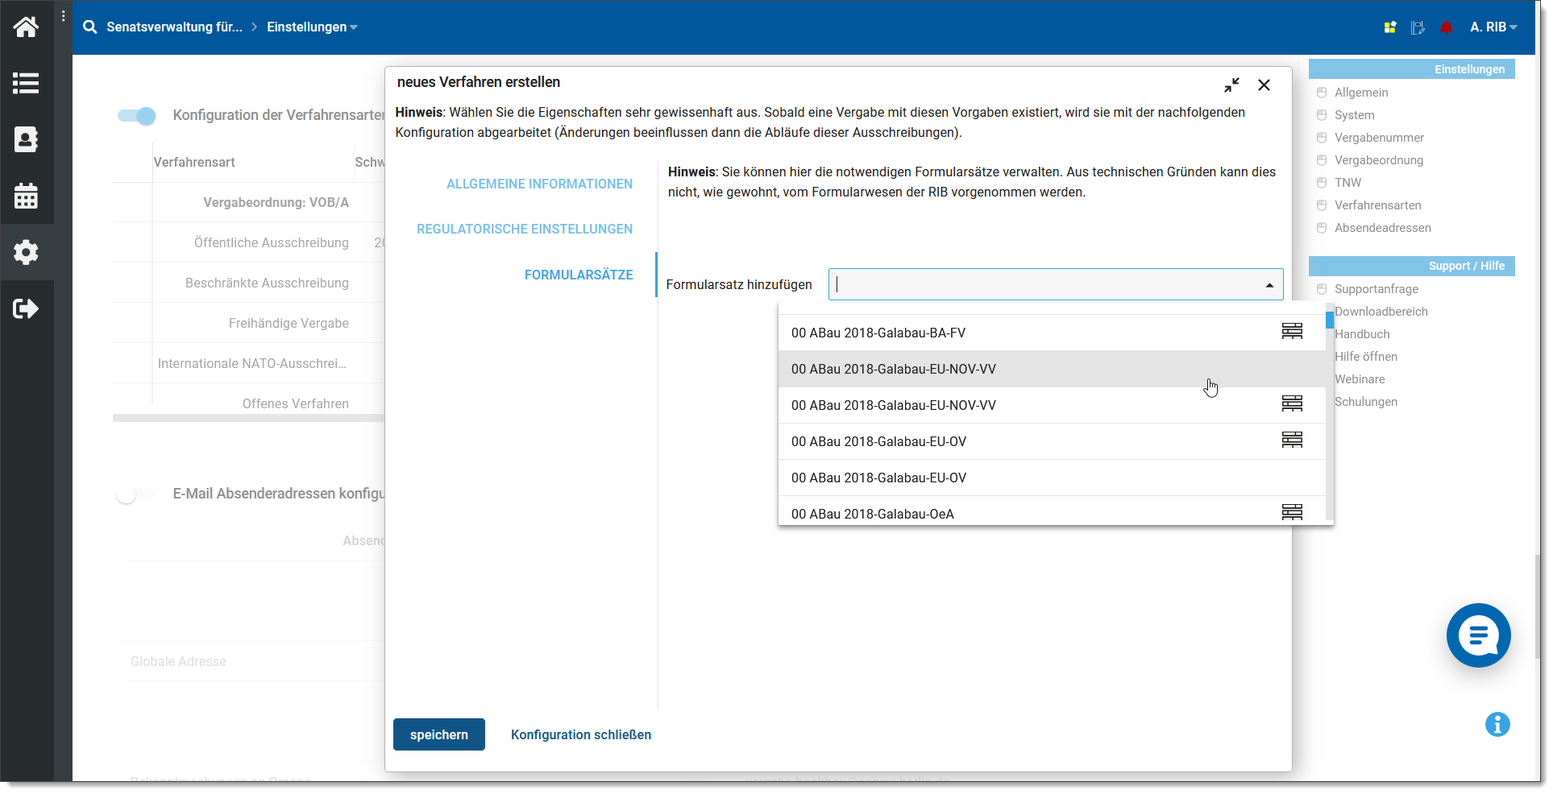Click the logout arrow sidebar icon
This screenshot has width=1553, height=794.
point(26,308)
